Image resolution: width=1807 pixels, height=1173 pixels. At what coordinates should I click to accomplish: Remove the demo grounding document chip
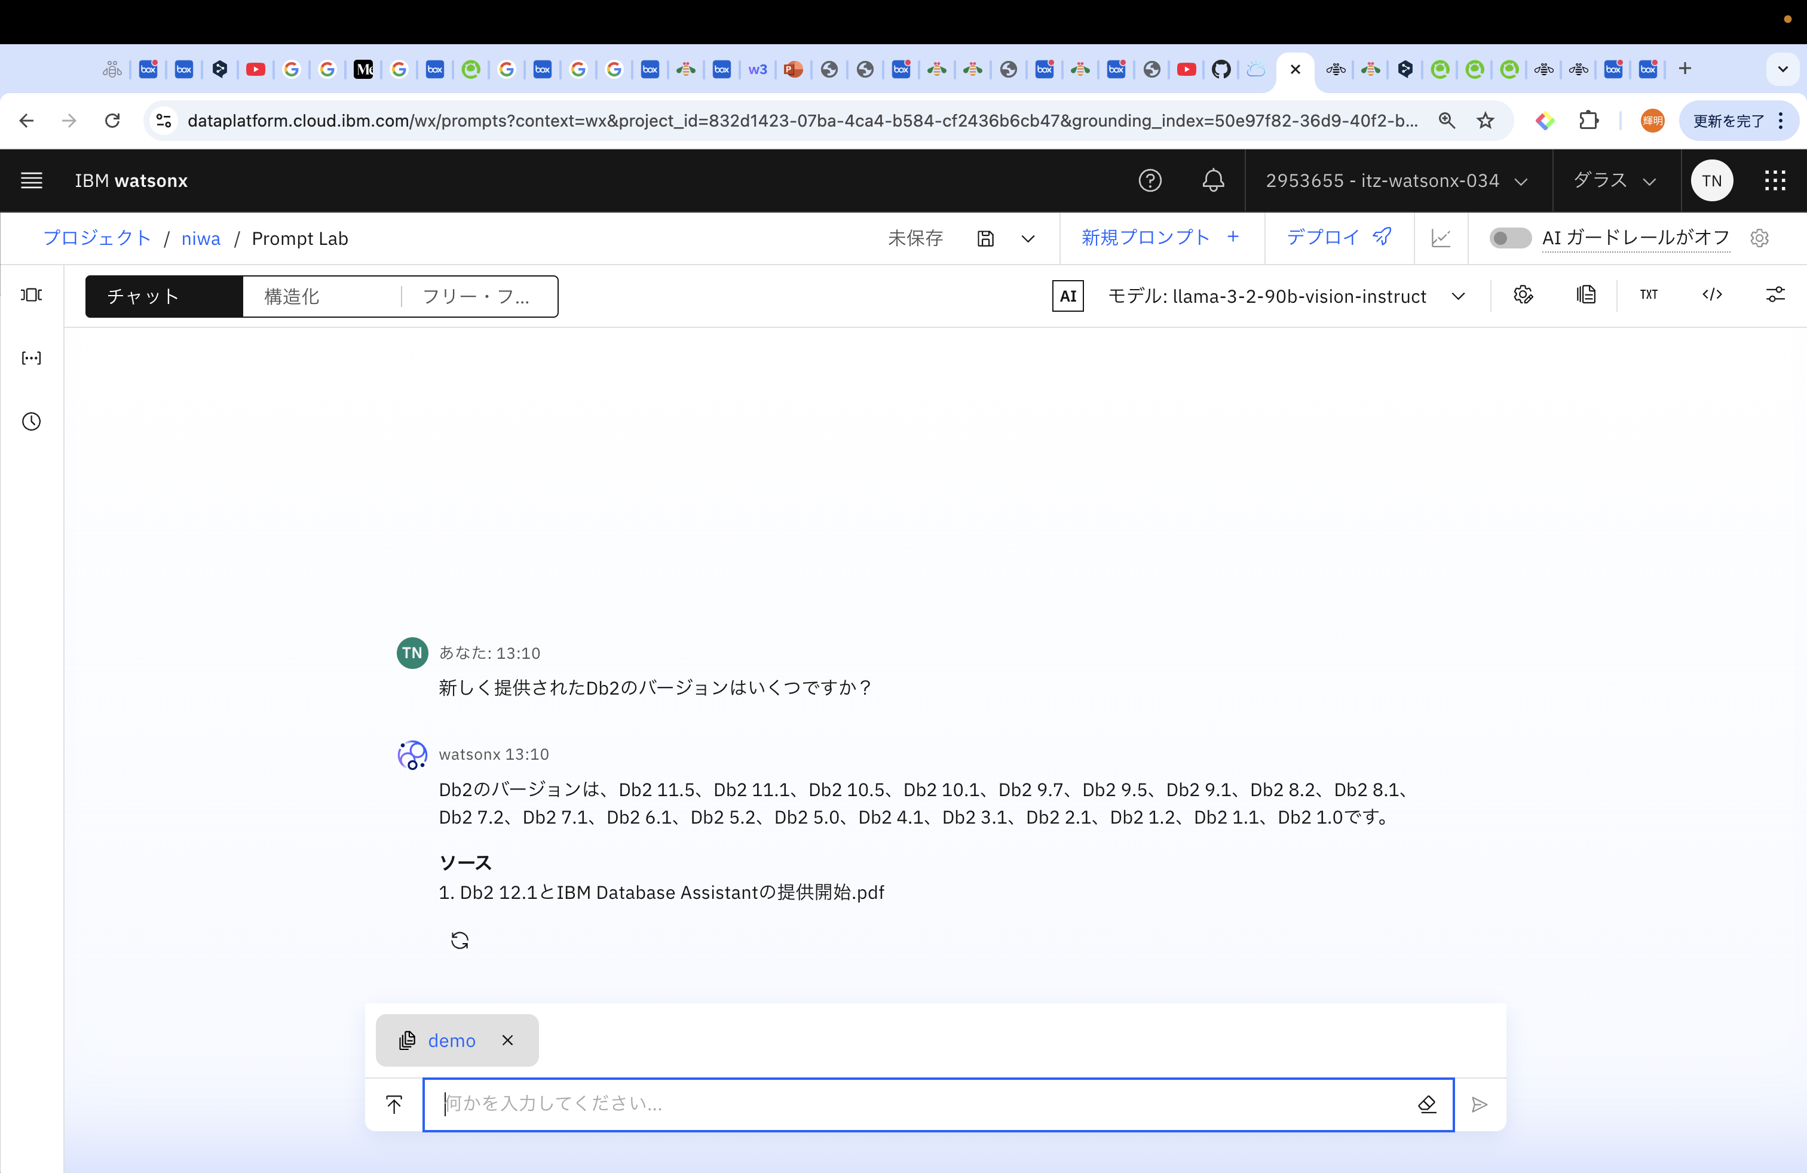pos(508,1040)
